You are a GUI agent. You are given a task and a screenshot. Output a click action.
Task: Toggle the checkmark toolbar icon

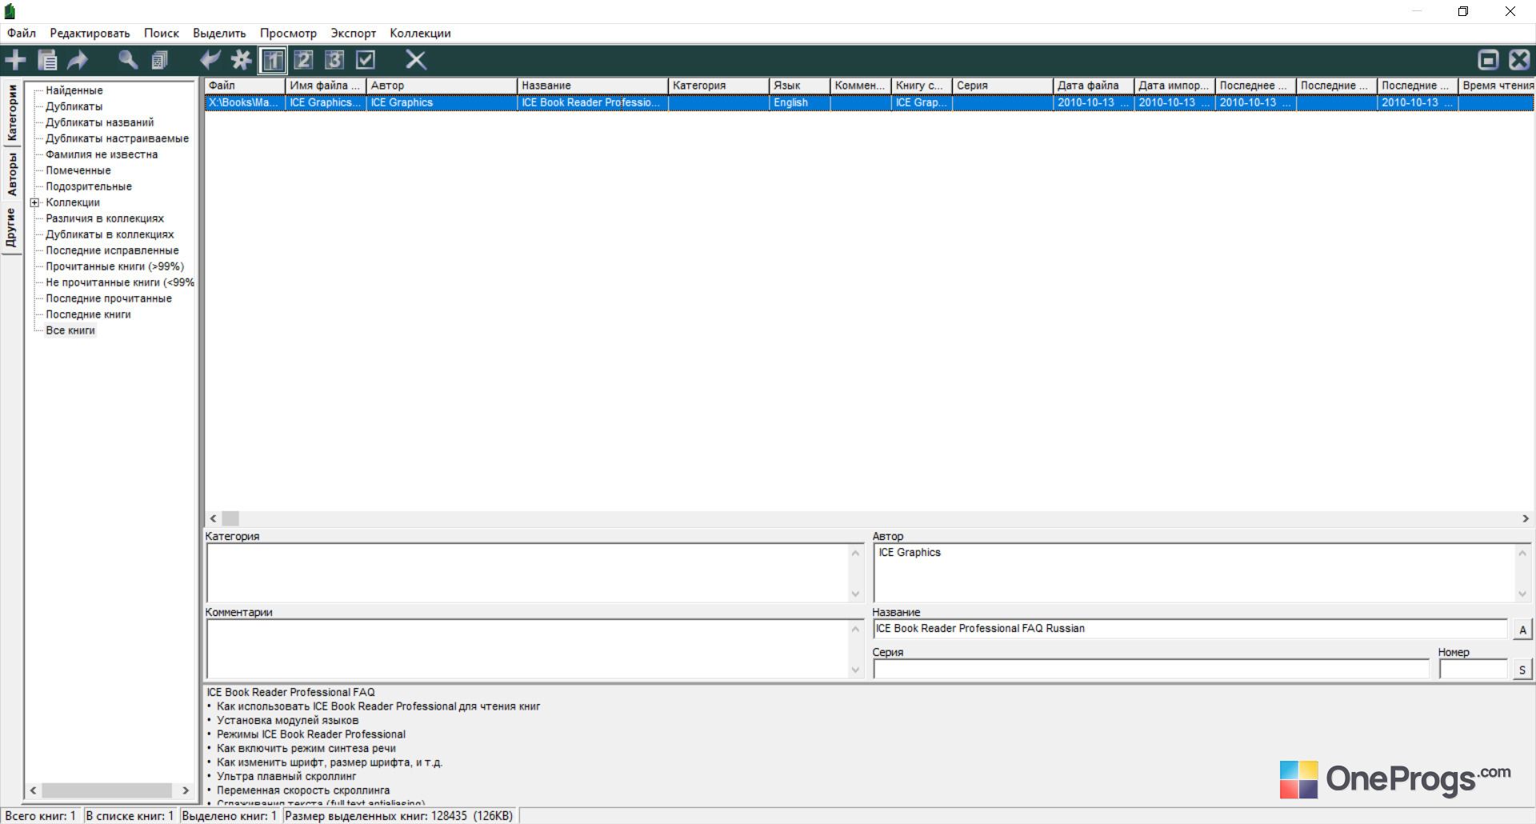(366, 60)
